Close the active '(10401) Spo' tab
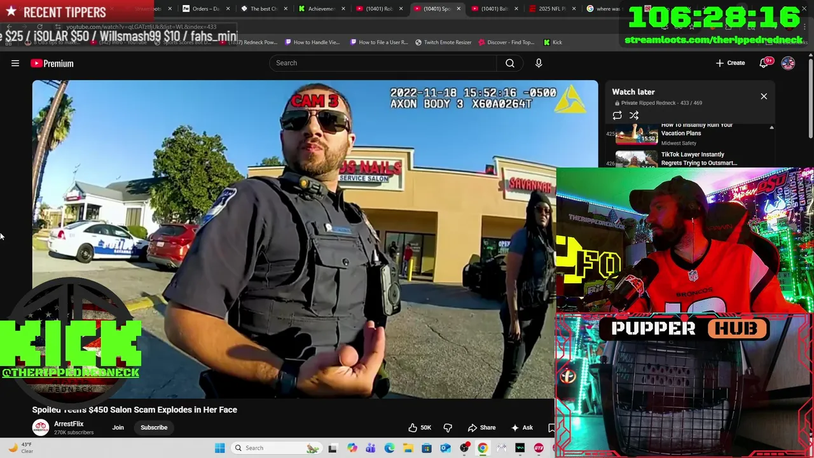Screen dimensions: 814x458 click(459, 9)
